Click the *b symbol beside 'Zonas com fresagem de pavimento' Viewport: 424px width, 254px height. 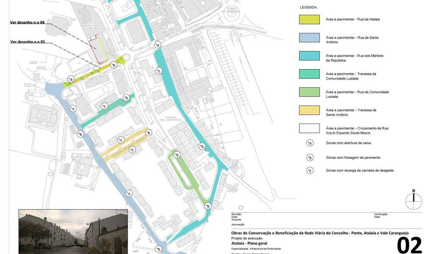click(310, 157)
